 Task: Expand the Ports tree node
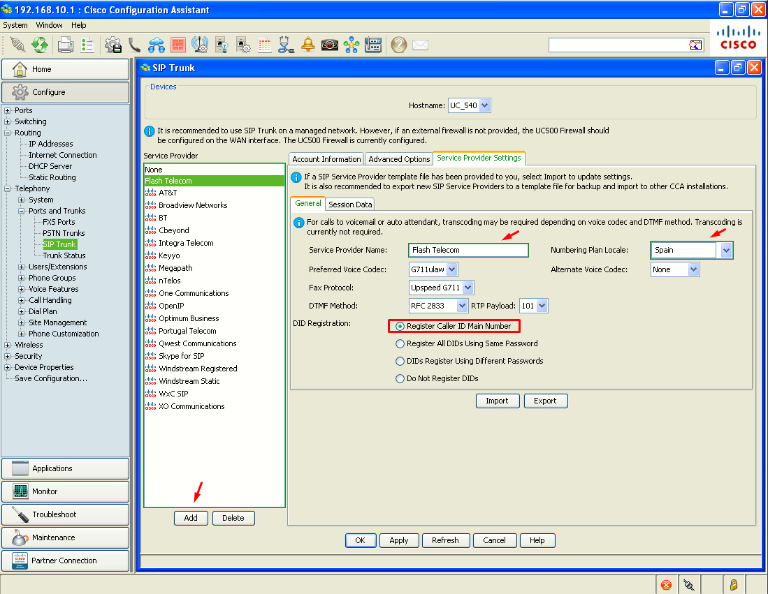tap(8, 110)
